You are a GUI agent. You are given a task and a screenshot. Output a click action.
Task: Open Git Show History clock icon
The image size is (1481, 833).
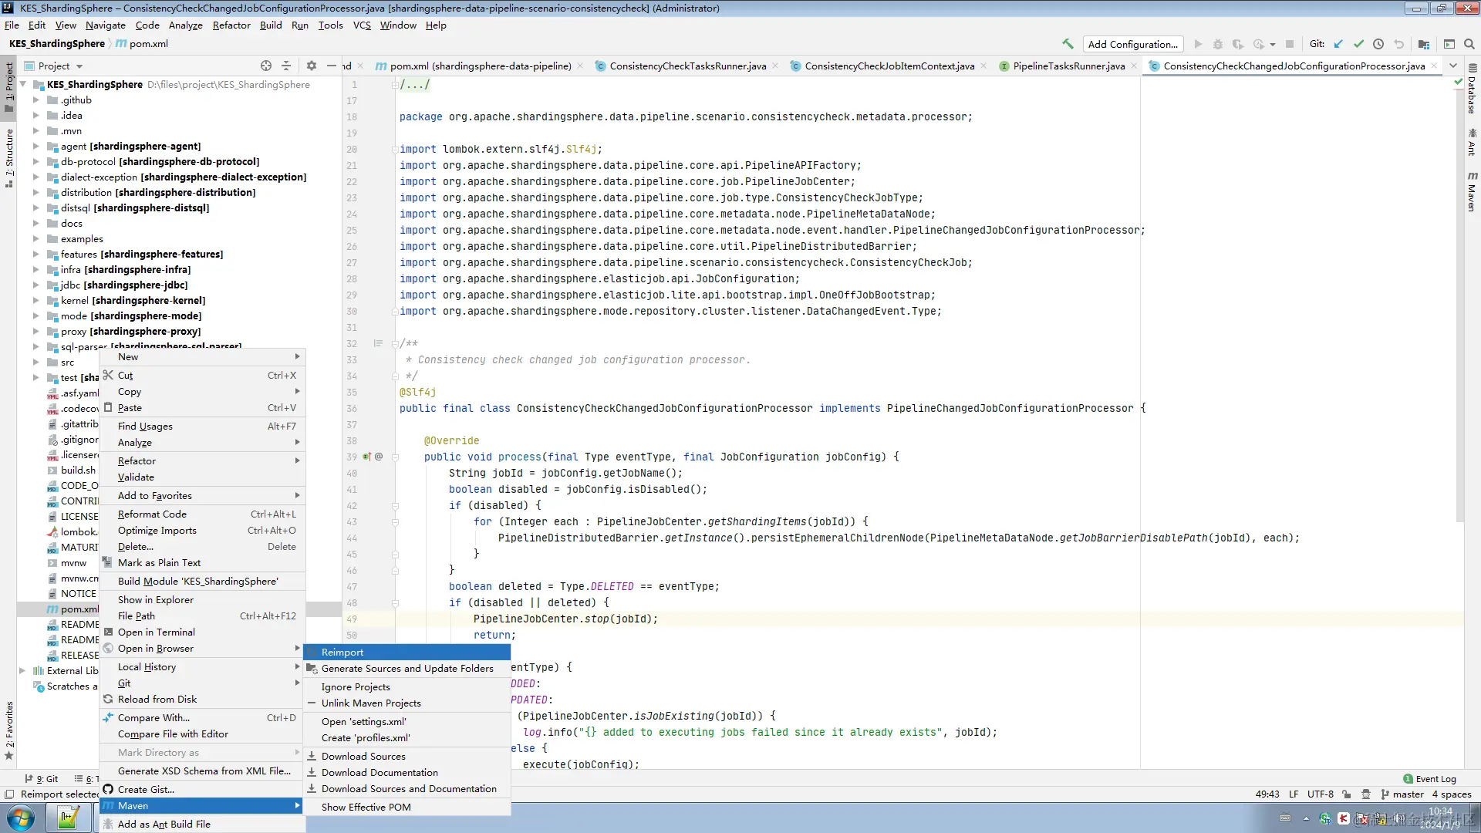[1378, 44]
